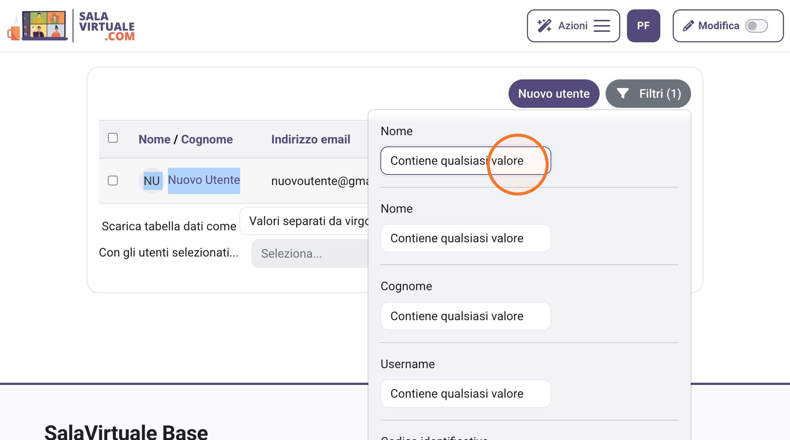Screen dimensions: 790x440
Task: Click the funnel filter icon
Action: (622, 93)
